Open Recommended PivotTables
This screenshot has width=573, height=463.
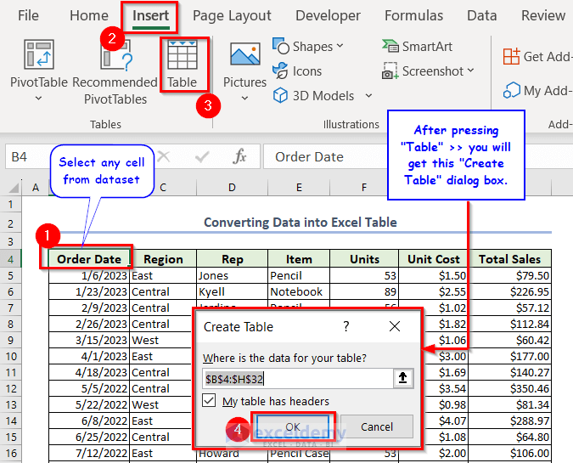pos(115,71)
